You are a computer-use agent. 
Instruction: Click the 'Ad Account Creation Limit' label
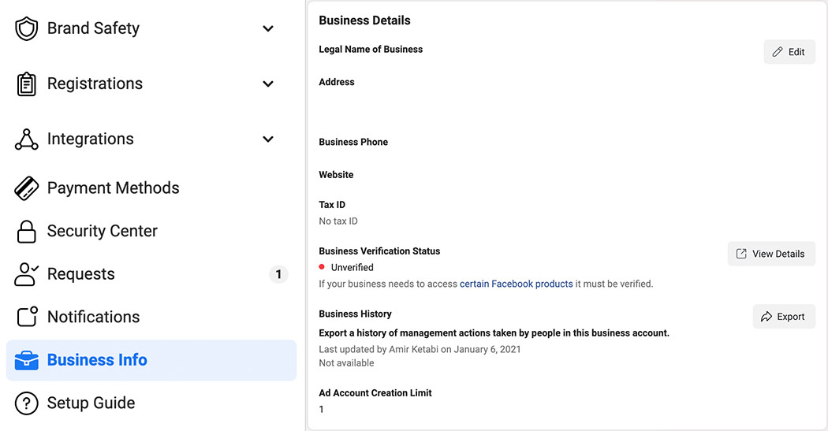point(375,393)
